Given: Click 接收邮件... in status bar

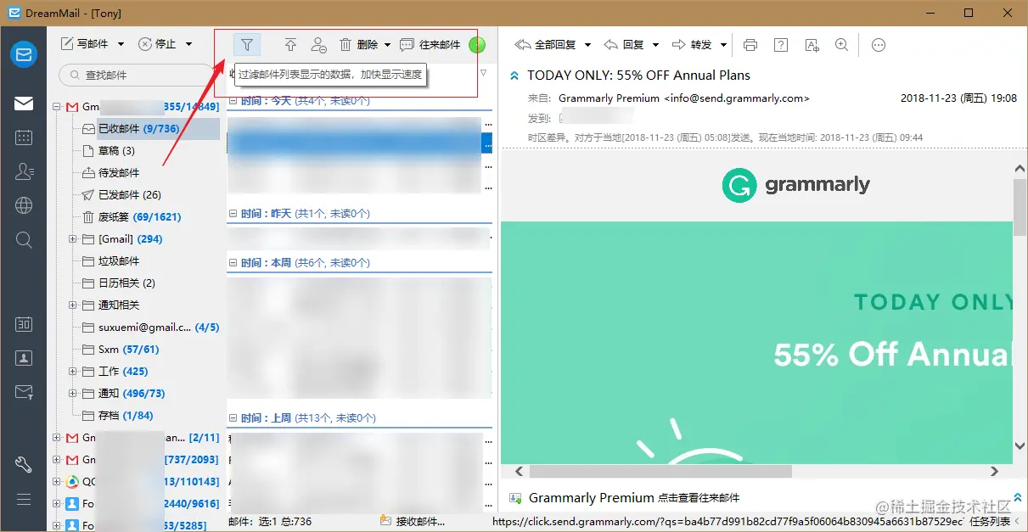Looking at the screenshot, I should pos(413,522).
